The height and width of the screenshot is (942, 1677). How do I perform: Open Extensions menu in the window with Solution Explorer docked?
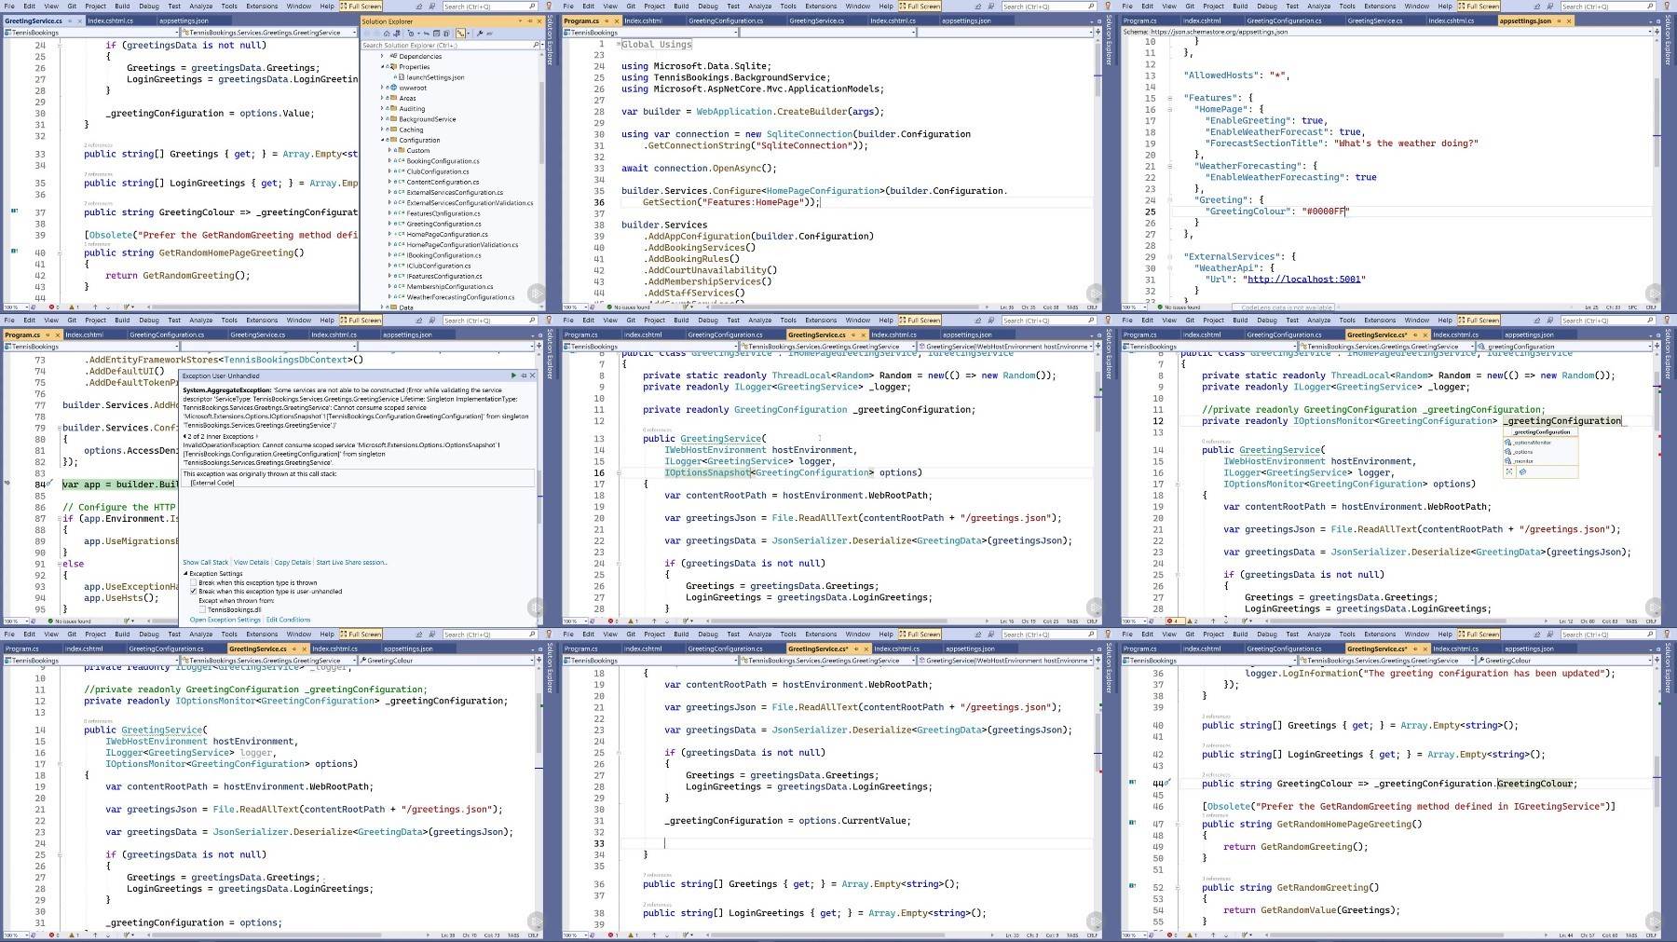[x=262, y=6]
